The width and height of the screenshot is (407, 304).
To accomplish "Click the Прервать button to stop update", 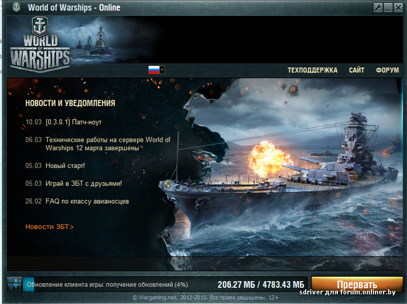I will pyautogui.click(x=357, y=284).
